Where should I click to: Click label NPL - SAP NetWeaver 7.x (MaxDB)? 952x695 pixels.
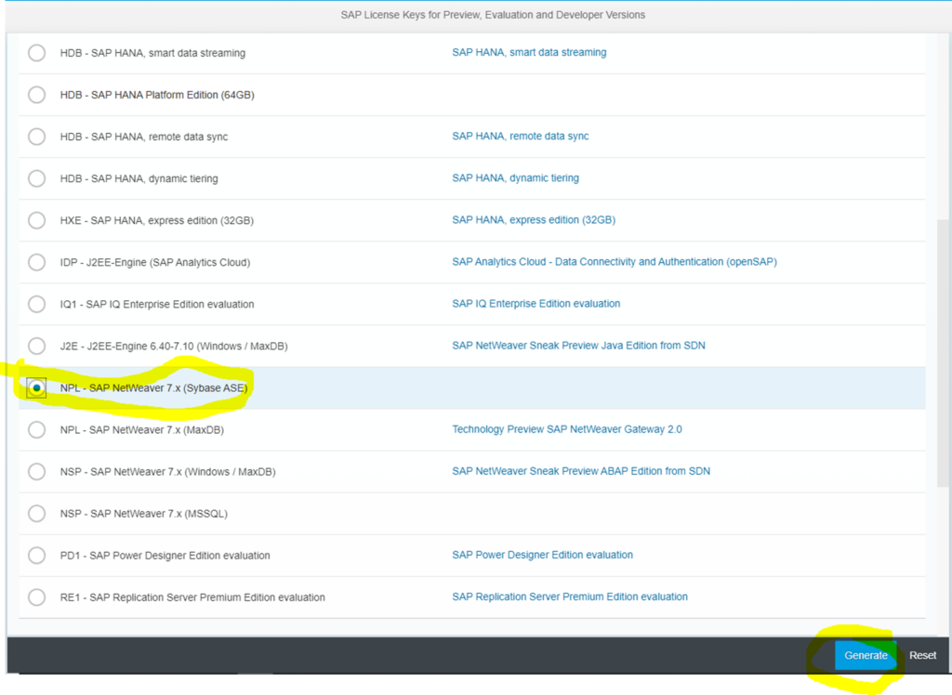coord(142,430)
